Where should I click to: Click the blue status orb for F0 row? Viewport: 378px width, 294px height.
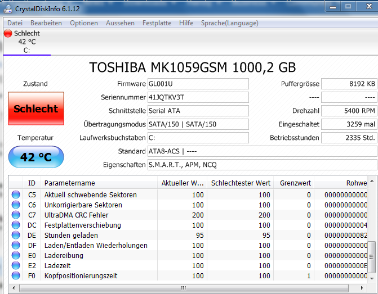[x=16, y=275]
